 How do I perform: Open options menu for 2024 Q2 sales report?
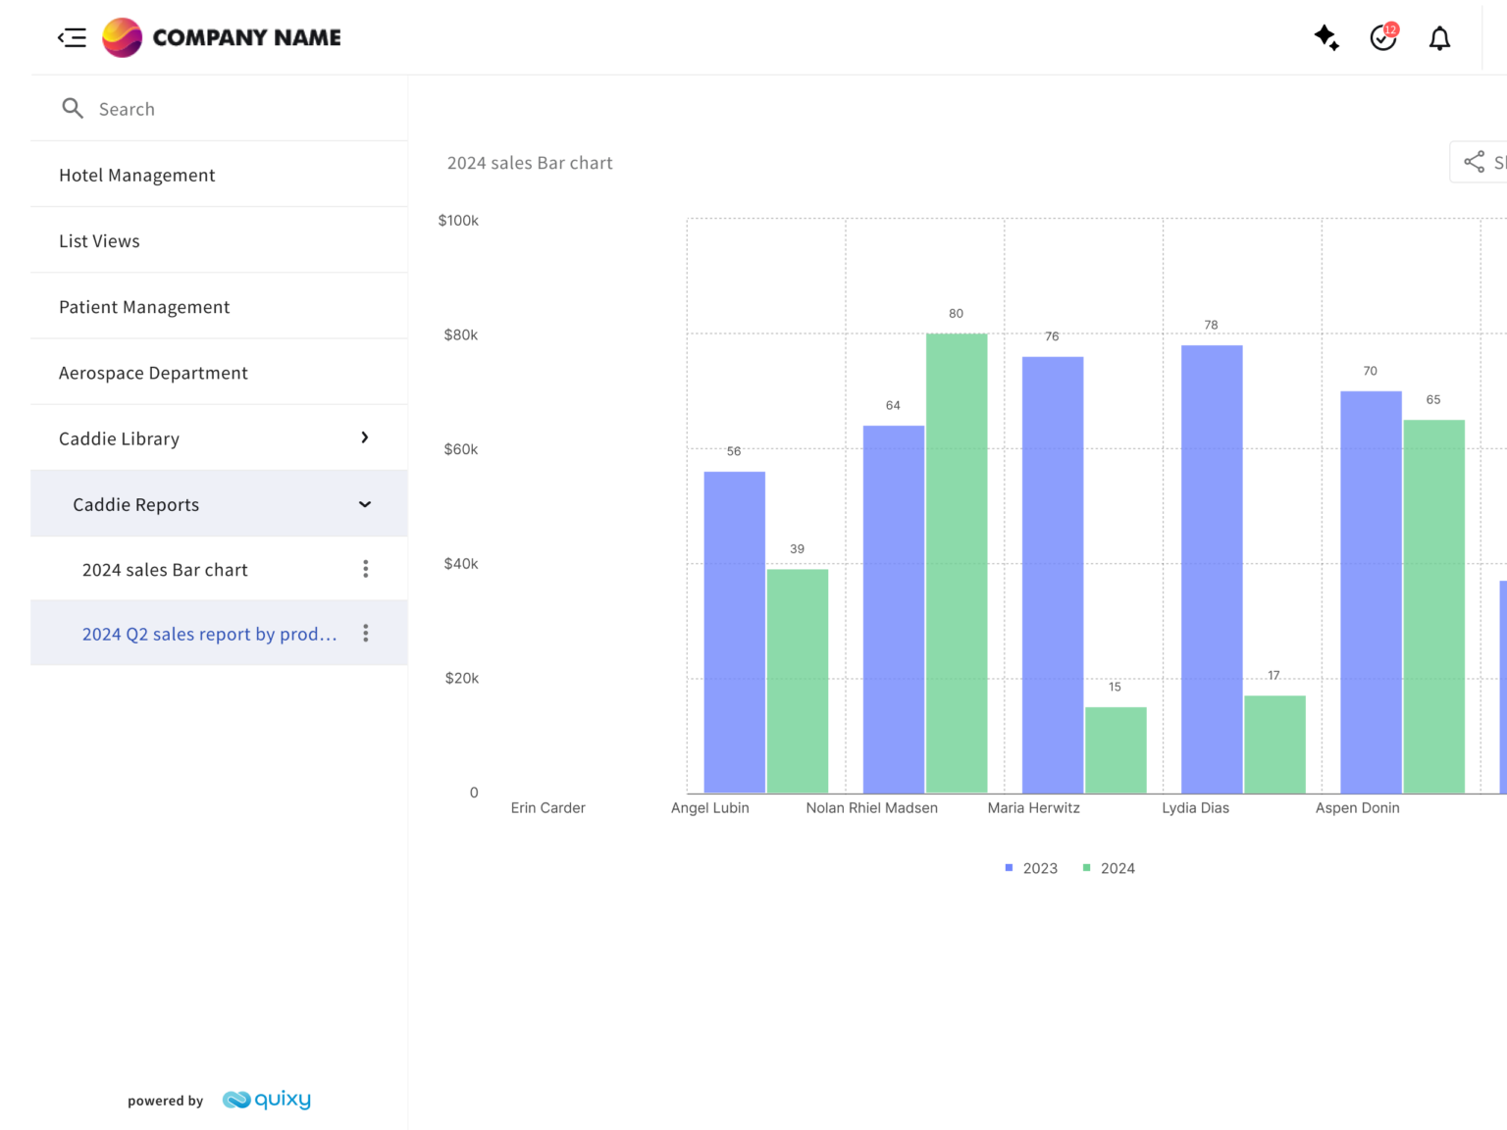[365, 633]
